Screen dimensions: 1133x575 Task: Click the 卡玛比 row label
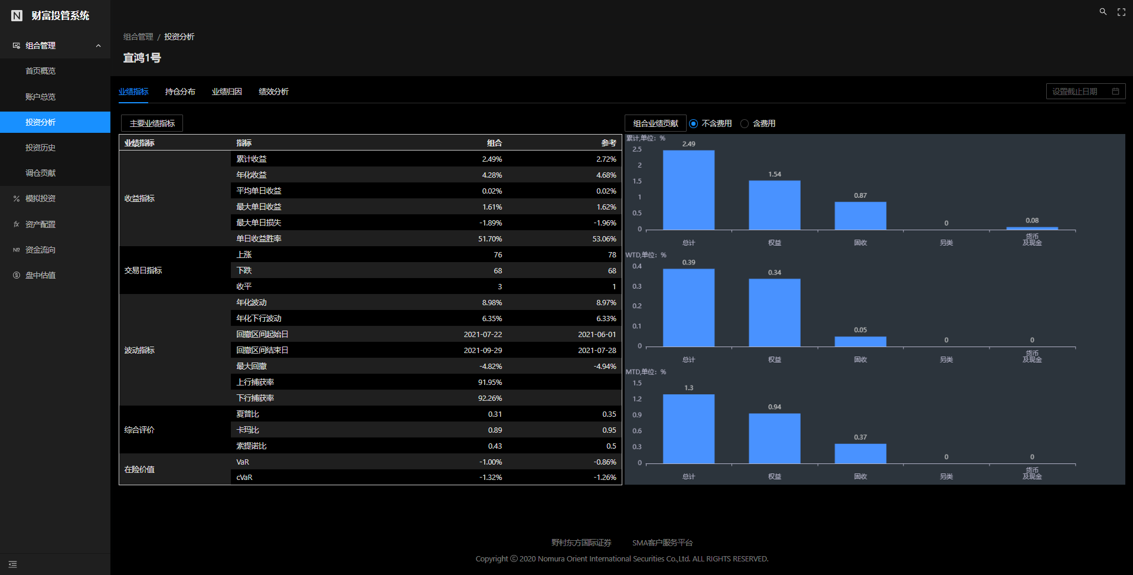248,430
